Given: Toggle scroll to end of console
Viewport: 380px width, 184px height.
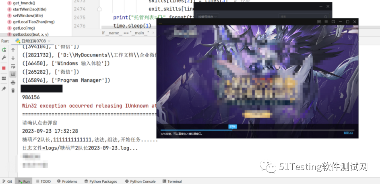Looking at the screenshot, I should tap(13, 75).
